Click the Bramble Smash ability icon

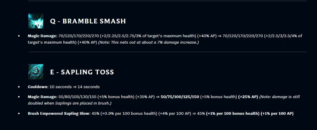pos(36,21)
